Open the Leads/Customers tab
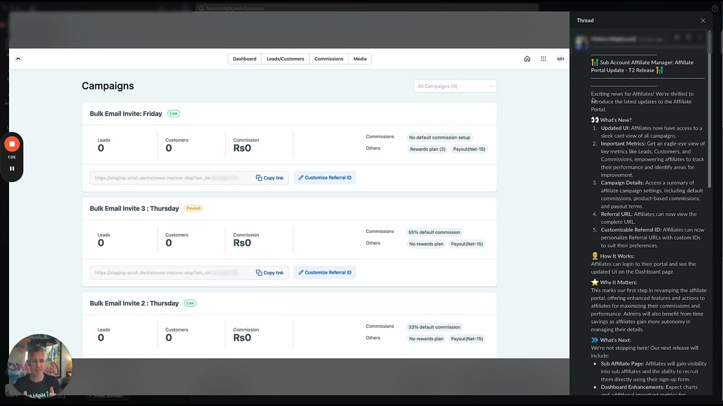 [285, 59]
